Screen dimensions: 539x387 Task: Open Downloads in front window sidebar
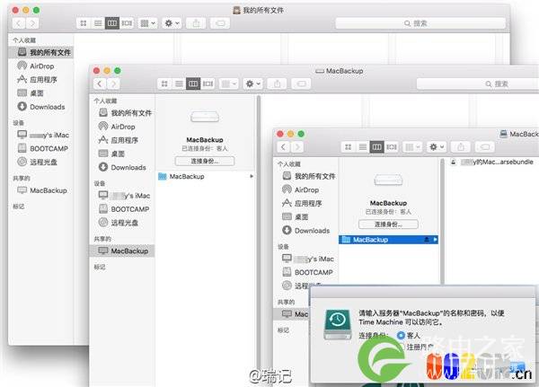point(306,231)
